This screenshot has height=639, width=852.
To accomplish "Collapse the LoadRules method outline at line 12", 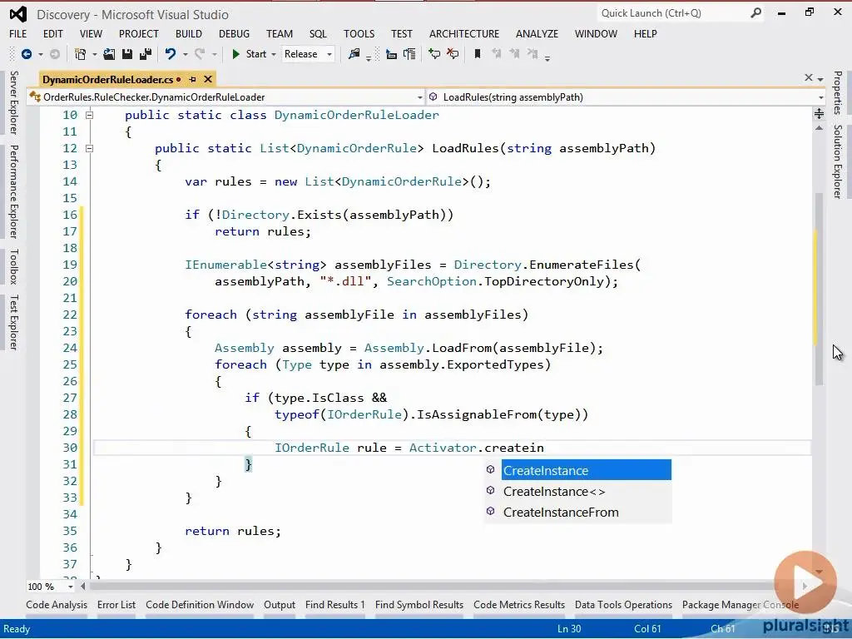I will tap(89, 148).
